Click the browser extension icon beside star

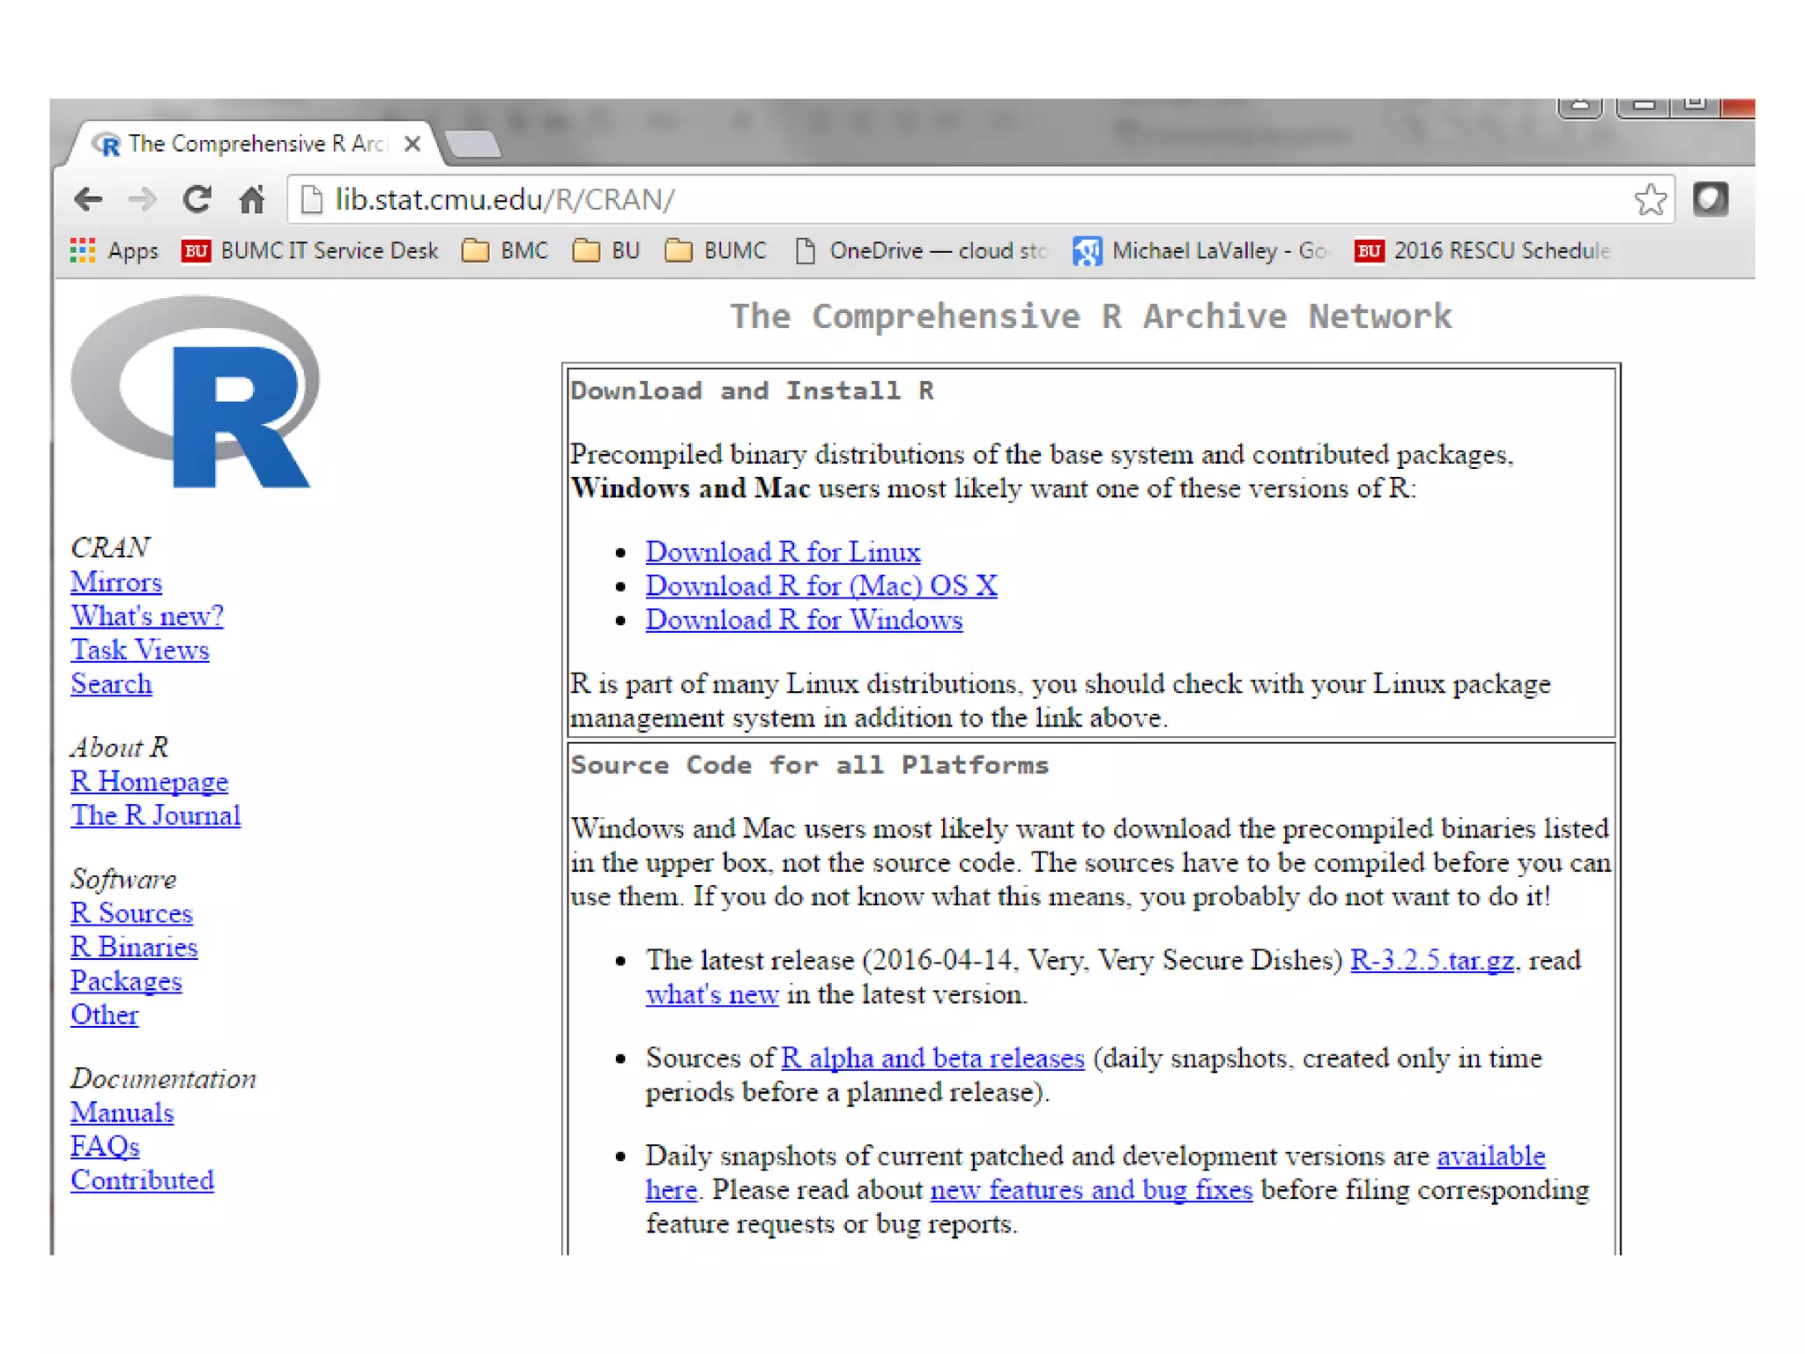click(x=1710, y=200)
